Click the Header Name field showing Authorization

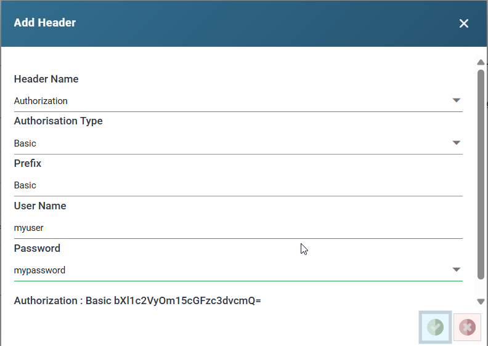click(x=228, y=101)
